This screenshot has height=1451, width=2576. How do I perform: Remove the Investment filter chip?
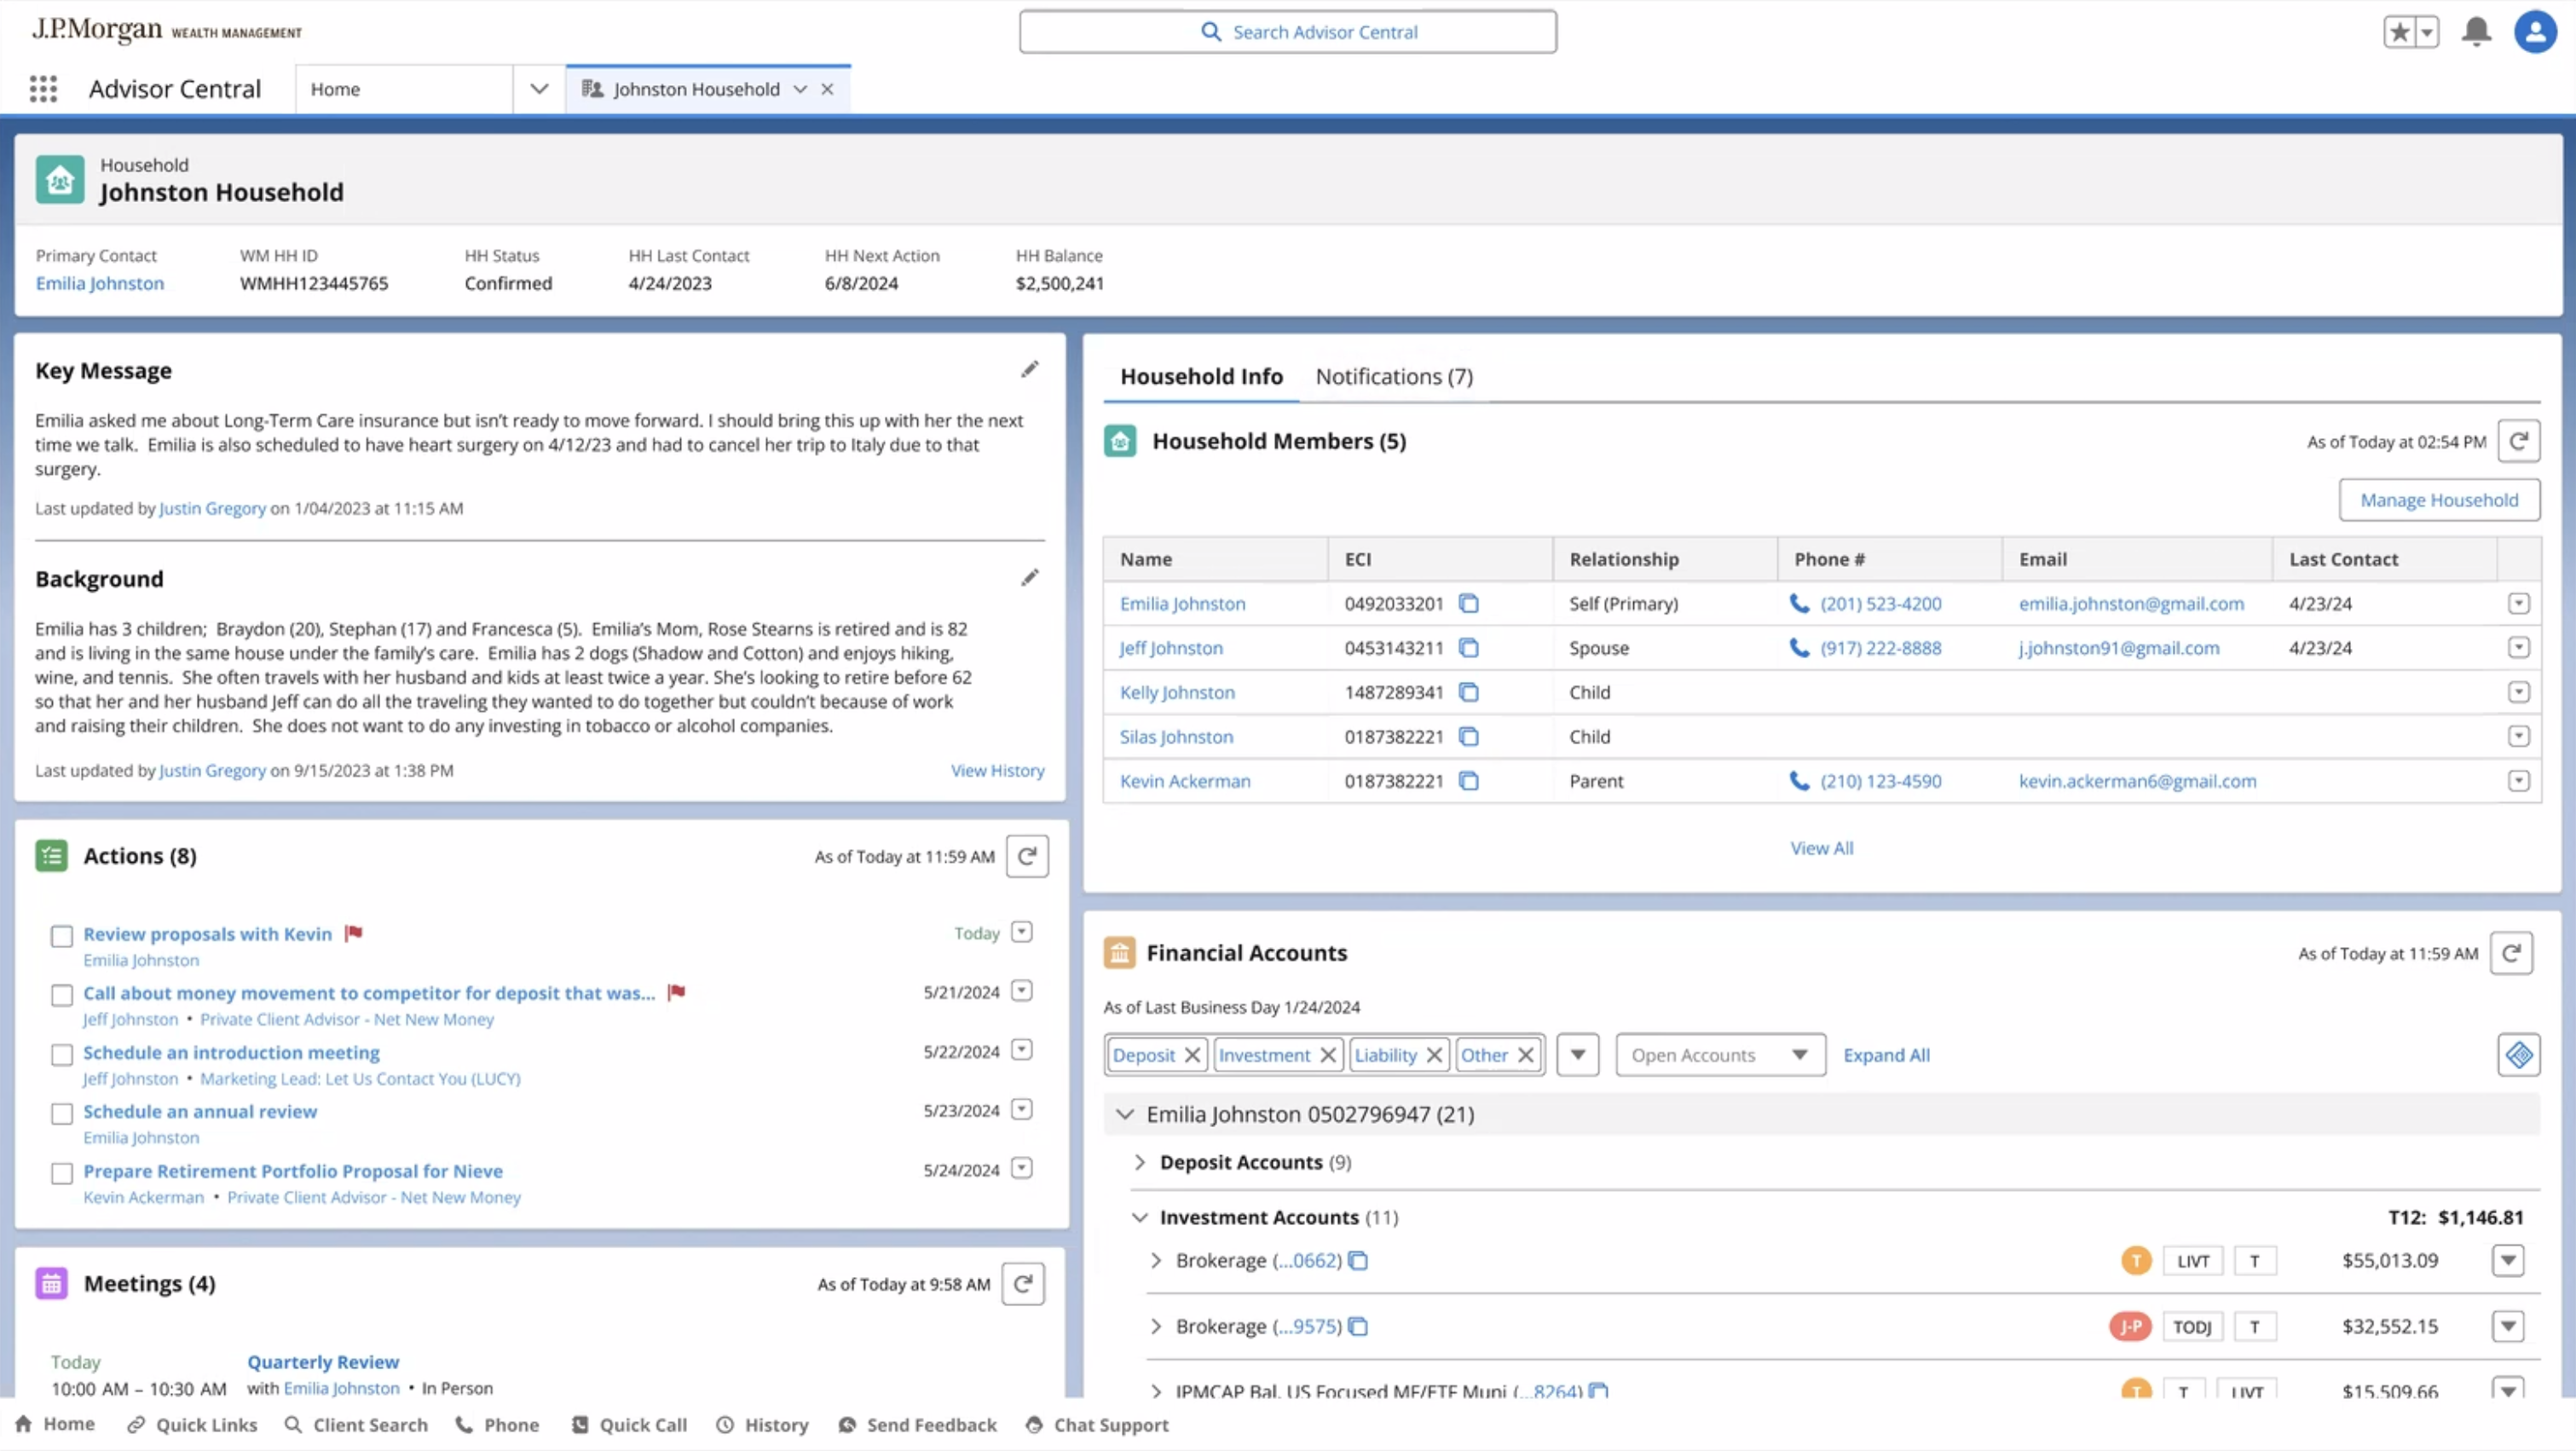pyautogui.click(x=1328, y=1055)
